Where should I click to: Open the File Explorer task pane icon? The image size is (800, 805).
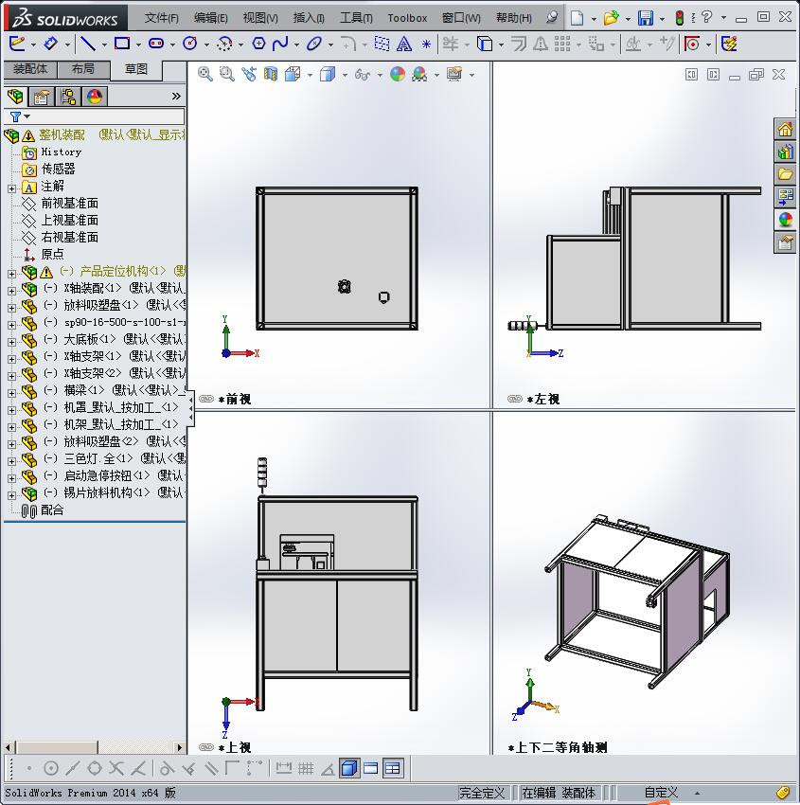pos(785,174)
